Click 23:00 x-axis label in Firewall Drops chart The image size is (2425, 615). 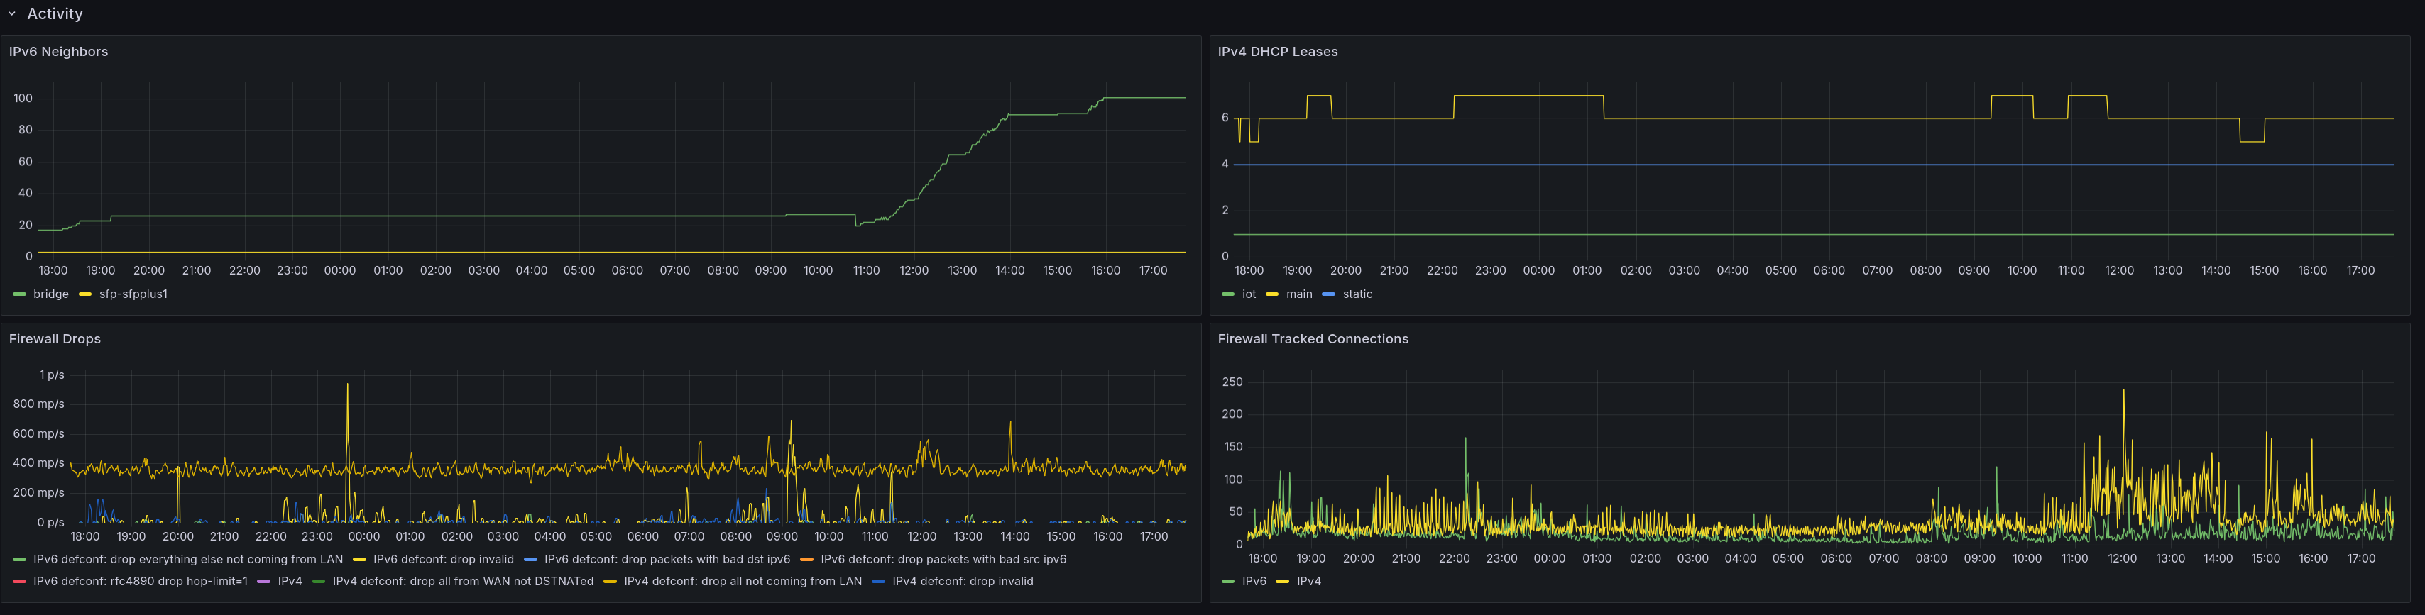coord(317,537)
